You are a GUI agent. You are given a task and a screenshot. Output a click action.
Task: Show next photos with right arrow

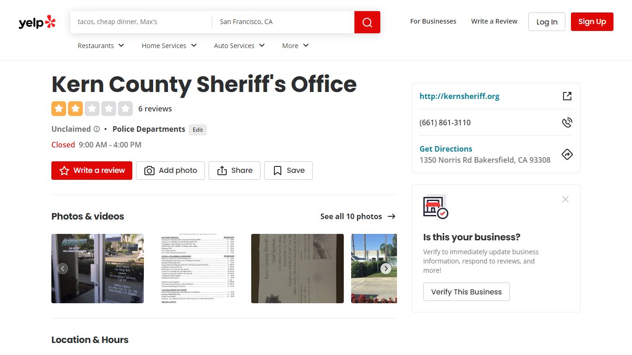tap(386, 269)
